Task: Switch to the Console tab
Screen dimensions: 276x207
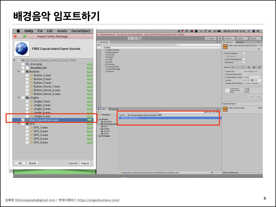Action: click(x=114, y=109)
